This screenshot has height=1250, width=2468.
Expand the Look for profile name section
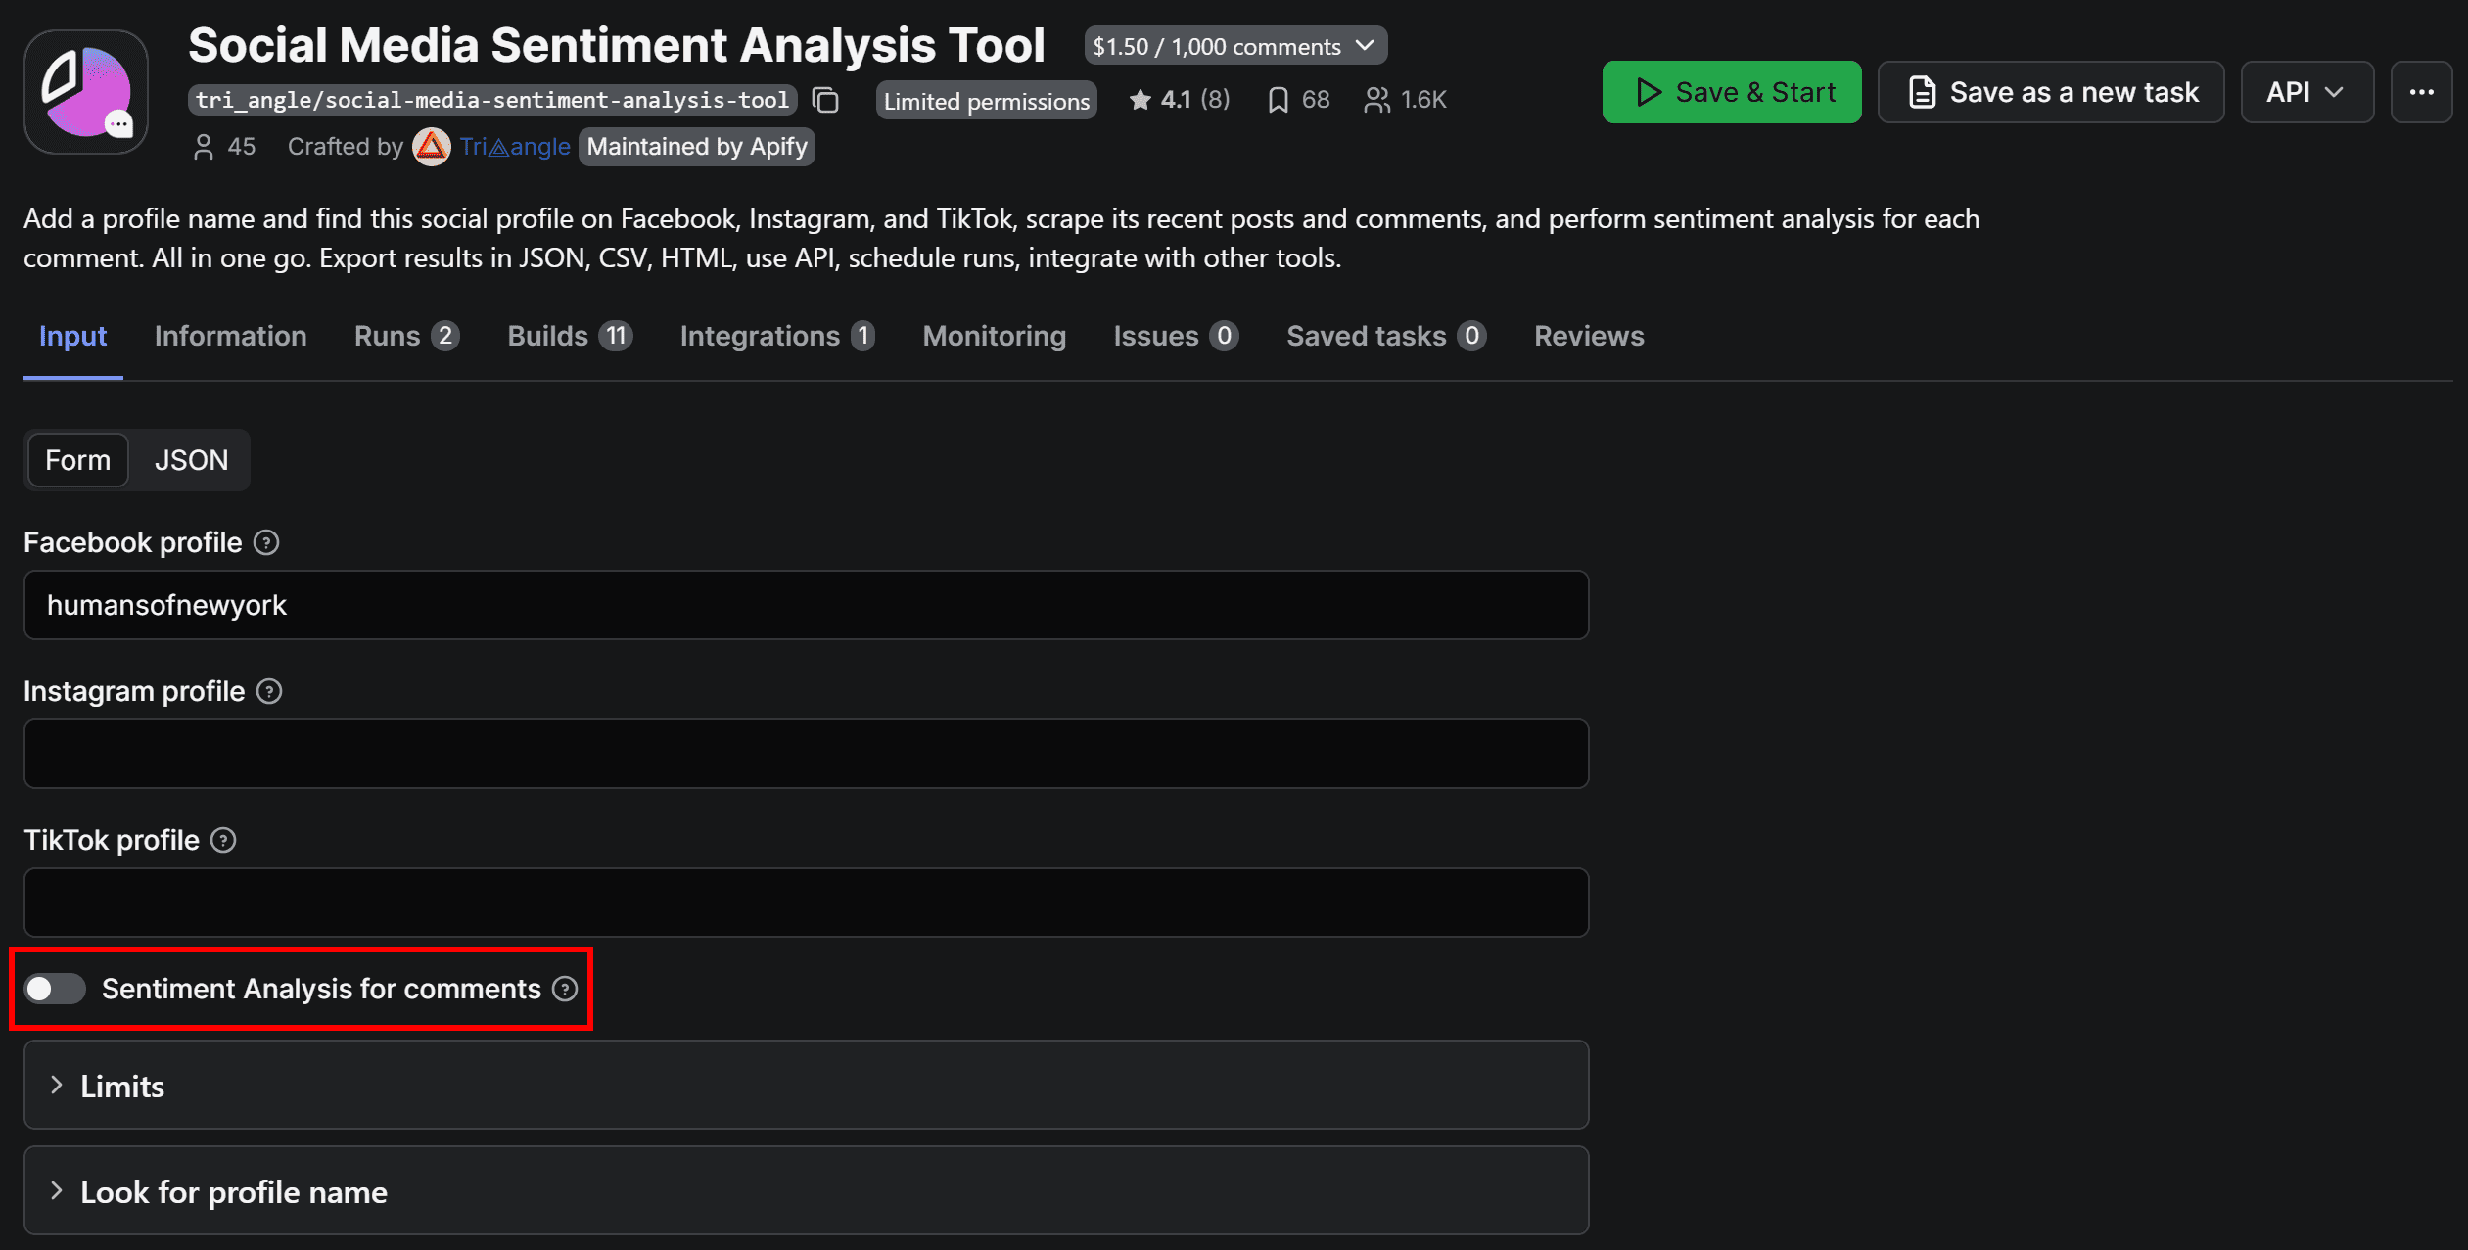[x=233, y=1191]
